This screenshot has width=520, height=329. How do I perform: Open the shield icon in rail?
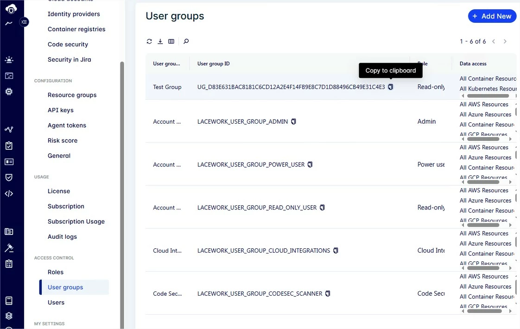9,177
